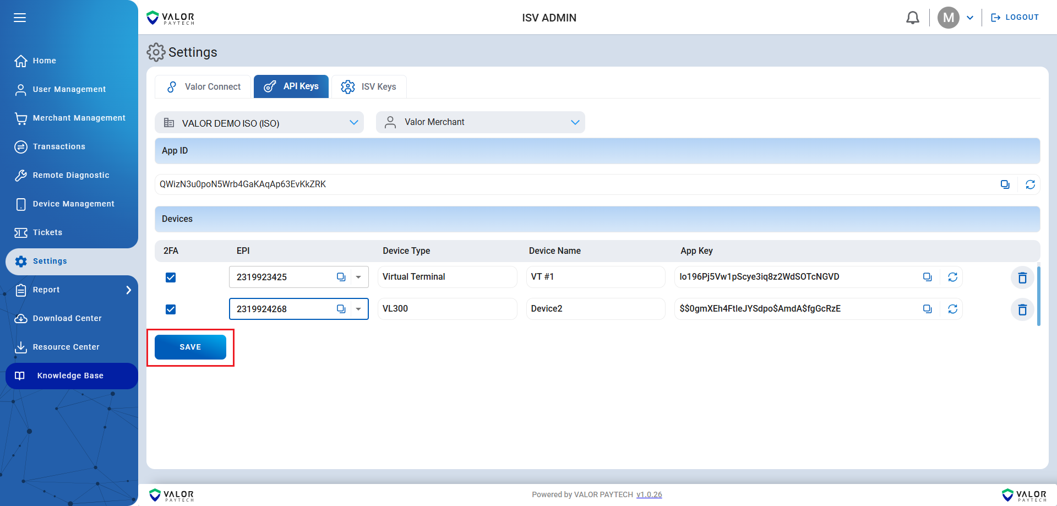Click the Download Center cloud icon
Screen dimensions: 1057x506
coord(21,318)
